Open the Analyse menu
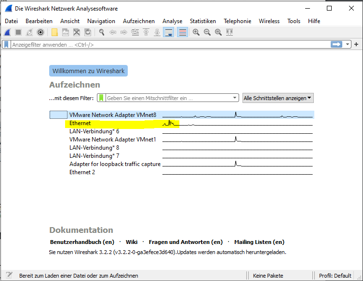 pyautogui.click(x=172, y=21)
